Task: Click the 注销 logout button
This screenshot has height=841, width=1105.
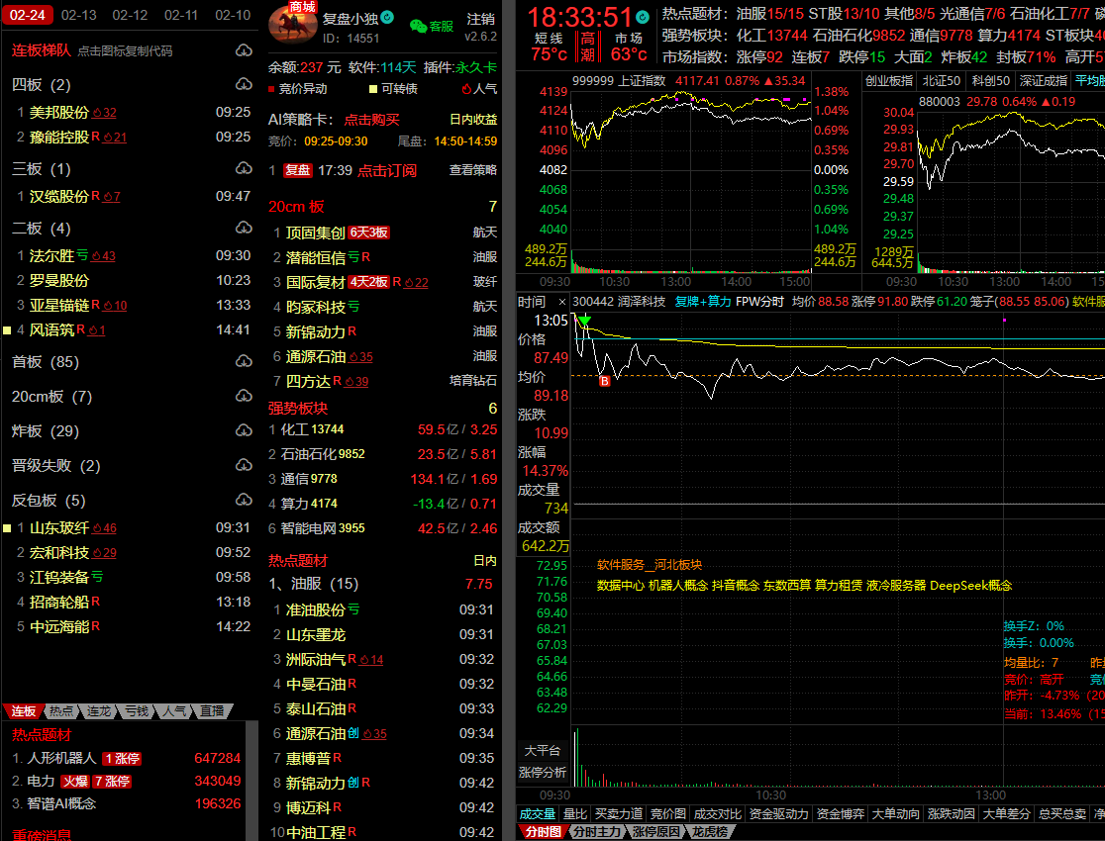Action: pyautogui.click(x=481, y=19)
